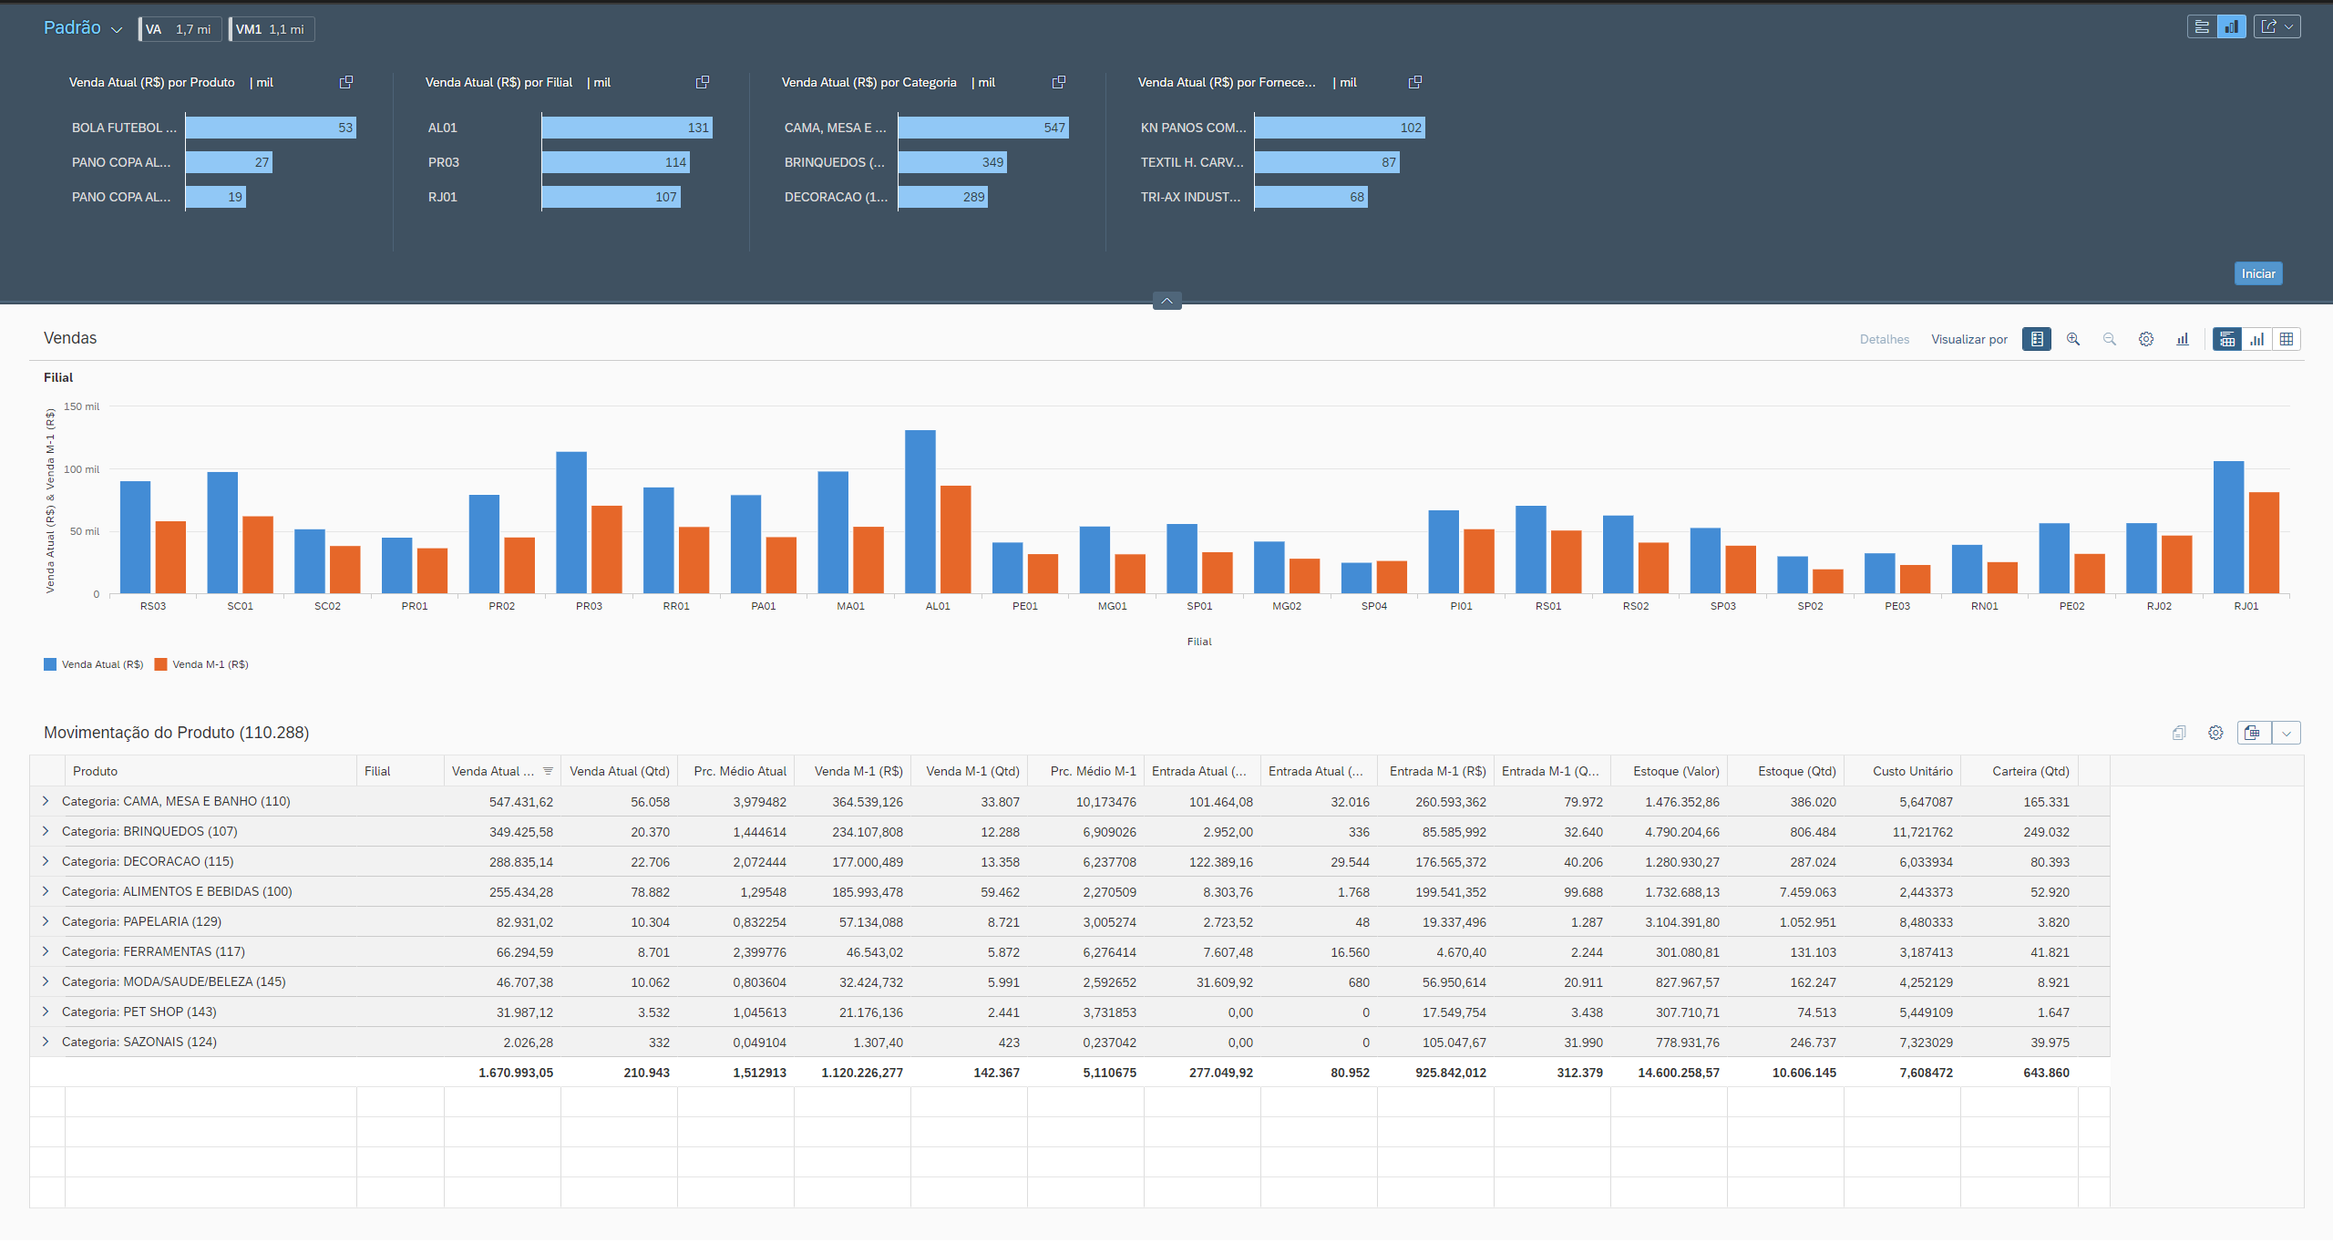
Task: Click the Custo Unitário column header
Action: (x=1902, y=771)
